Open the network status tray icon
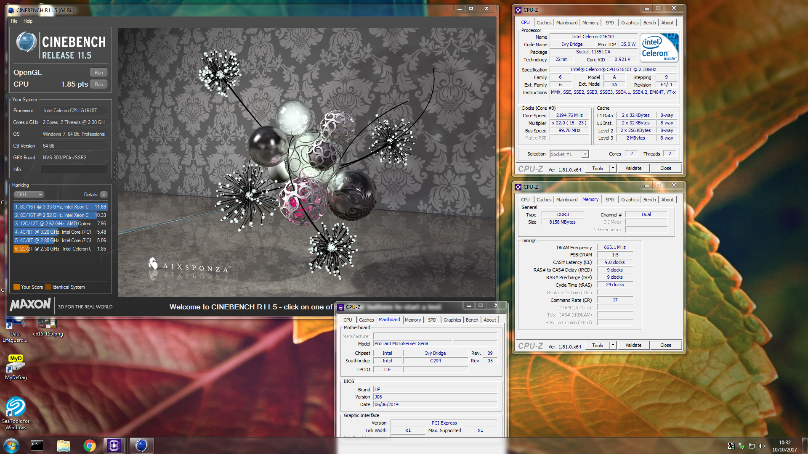The height and width of the screenshot is (454, 808). (x=752, y=446)
